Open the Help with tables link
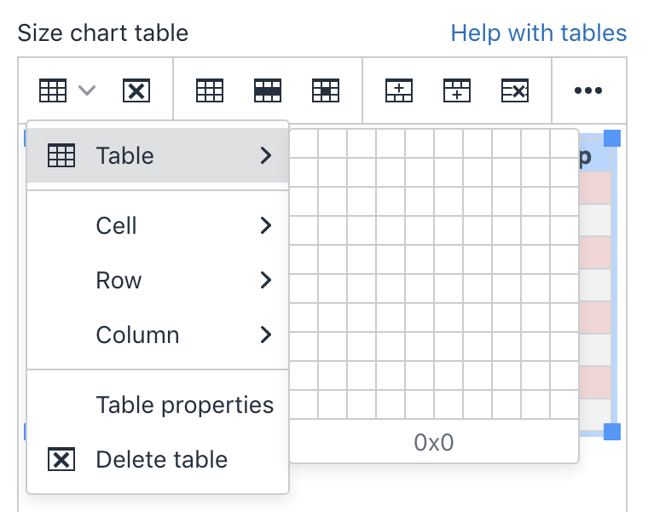 click(x=539, y=33)
